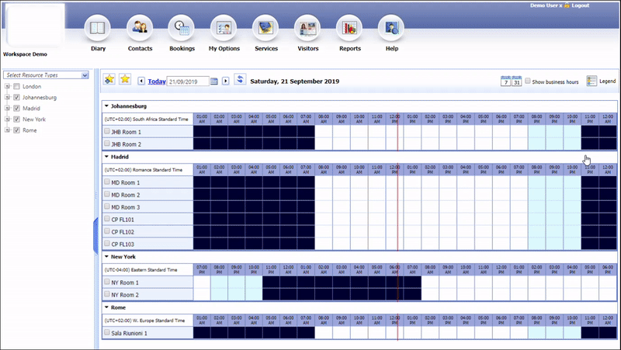Open the Legend icon
621x350 pixels.
coord(592,81)
